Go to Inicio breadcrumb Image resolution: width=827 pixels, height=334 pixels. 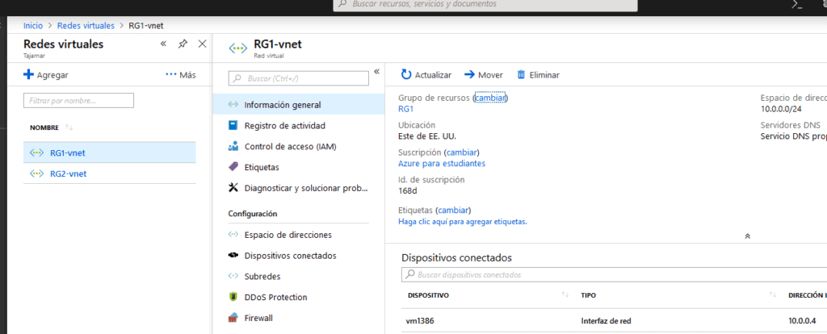pyautogui.click(x=33, y=25)
